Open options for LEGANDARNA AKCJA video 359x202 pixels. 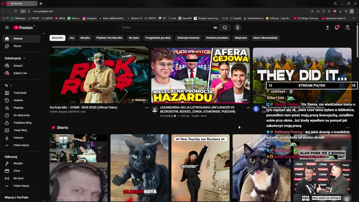click(x=248, y=108)
